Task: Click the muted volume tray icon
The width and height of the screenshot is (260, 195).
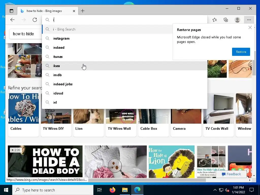Action: (227, 190)
